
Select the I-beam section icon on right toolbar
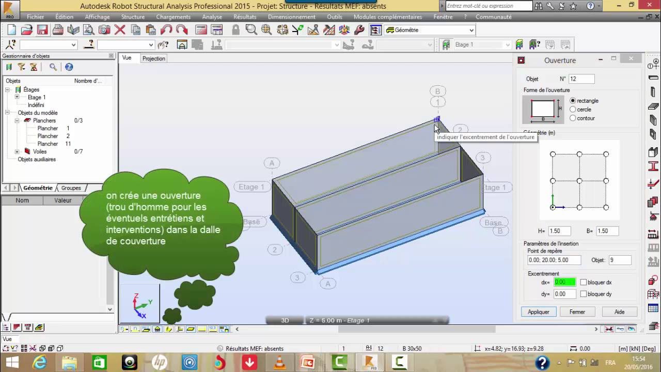point(653,166)
